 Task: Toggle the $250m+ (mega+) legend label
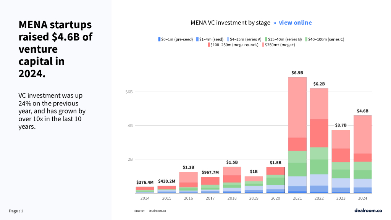click(x=280, y=45)
